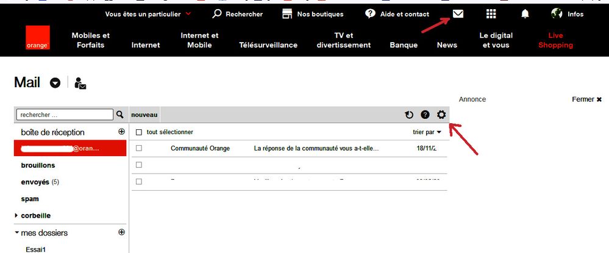Open Le digital et vous menu

click(x=496, y=40)
